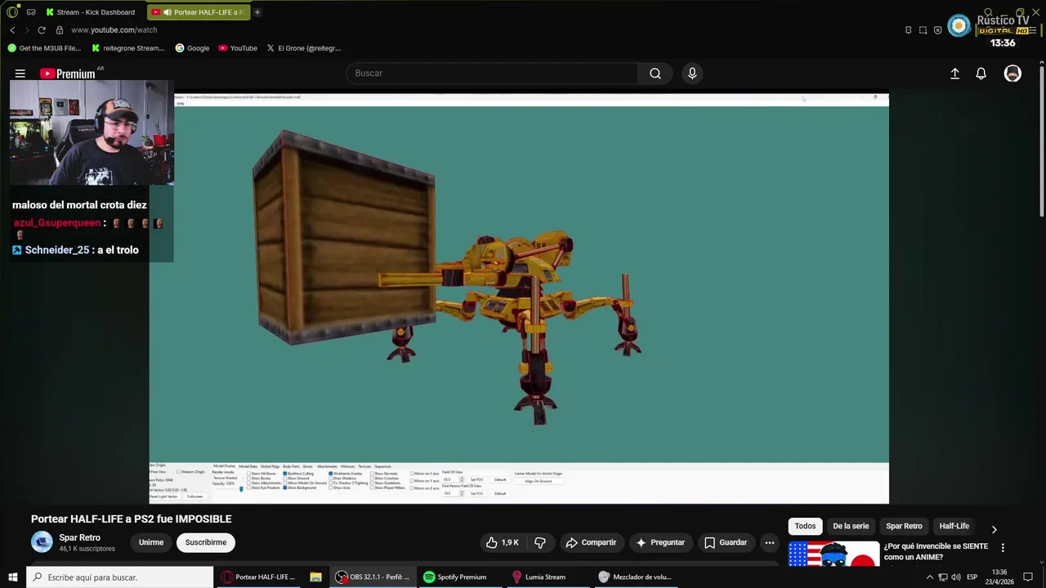This screenshot has width=1046, height=588.
Task: Open Windows notification center icon
Action: [x=1028, y=577]
